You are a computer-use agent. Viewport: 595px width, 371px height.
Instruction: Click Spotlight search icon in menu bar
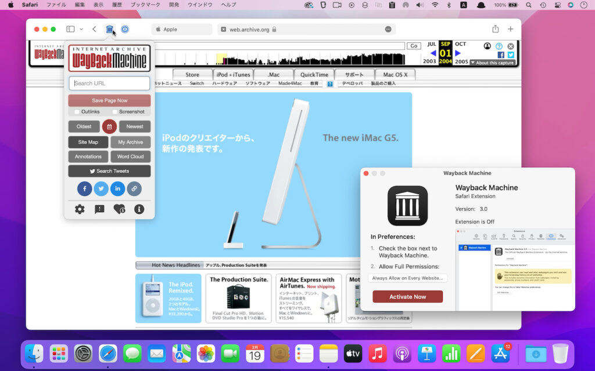(529, 5)
